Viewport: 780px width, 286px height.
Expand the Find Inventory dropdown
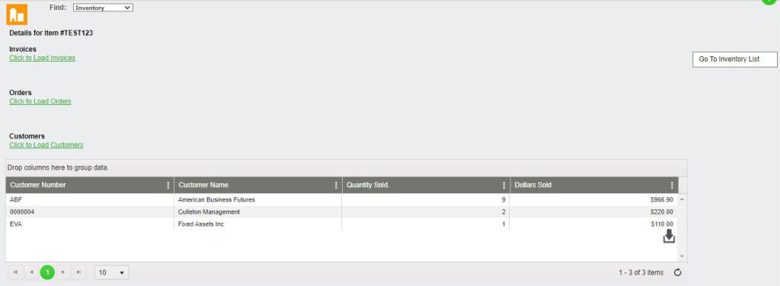point(103,8)
